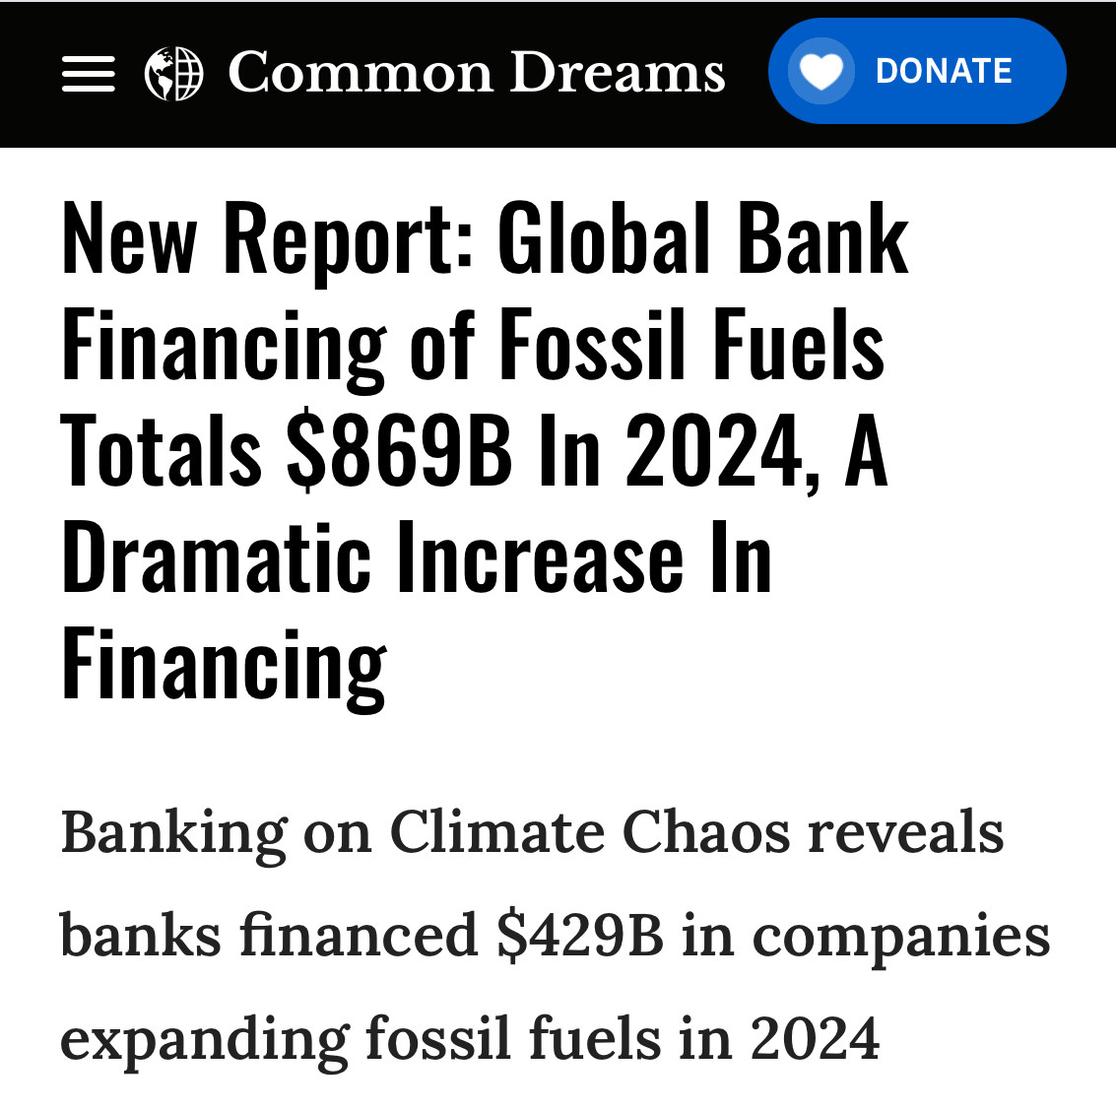This screenshot has width=1116, height=1111.
Task: Click '2024, A' in the headline
Action: pyautogui.click(x=756, y=451)
